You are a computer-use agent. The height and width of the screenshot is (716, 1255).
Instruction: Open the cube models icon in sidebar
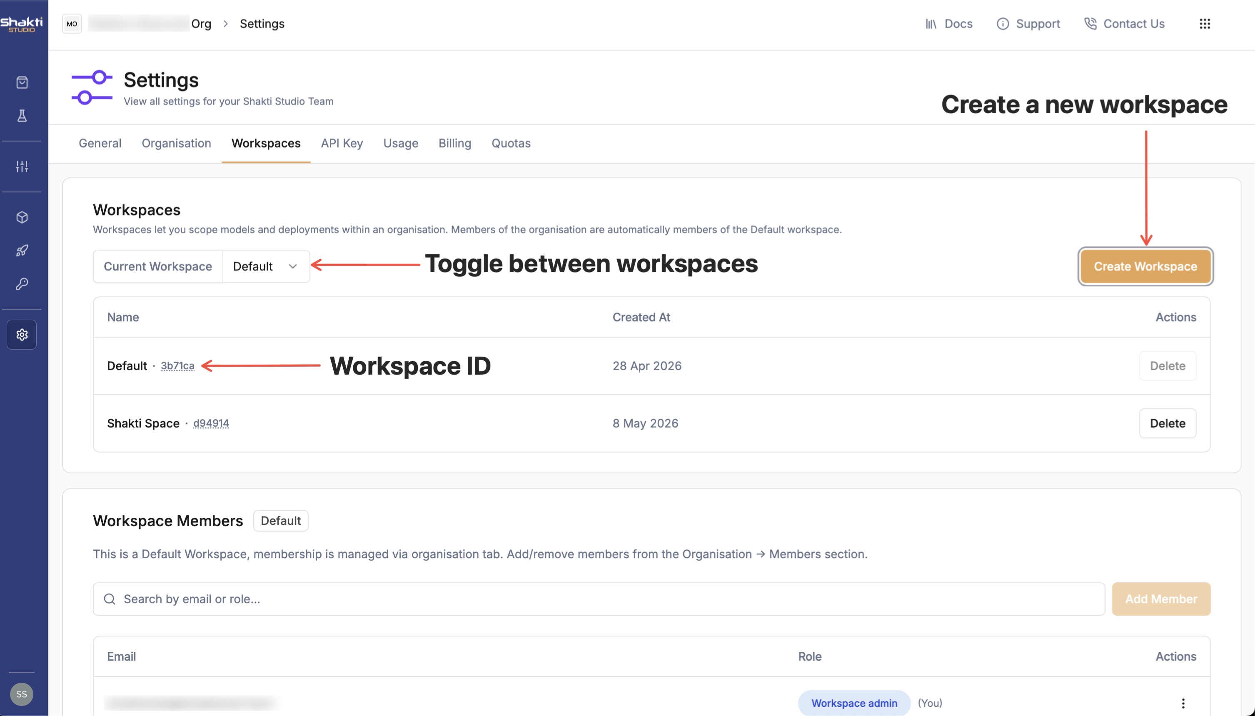22,217
